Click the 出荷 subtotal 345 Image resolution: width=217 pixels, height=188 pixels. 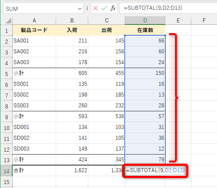click(x=106, y=160)
